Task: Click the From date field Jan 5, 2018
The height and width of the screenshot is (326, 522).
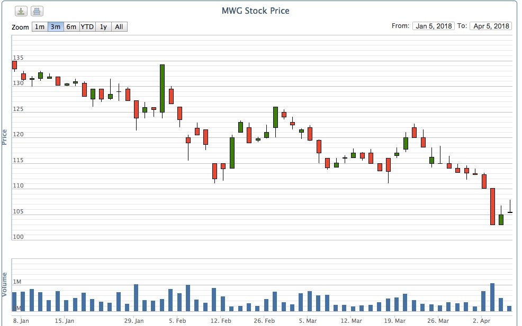Action: pyautogui.click(x=433, y=26)
